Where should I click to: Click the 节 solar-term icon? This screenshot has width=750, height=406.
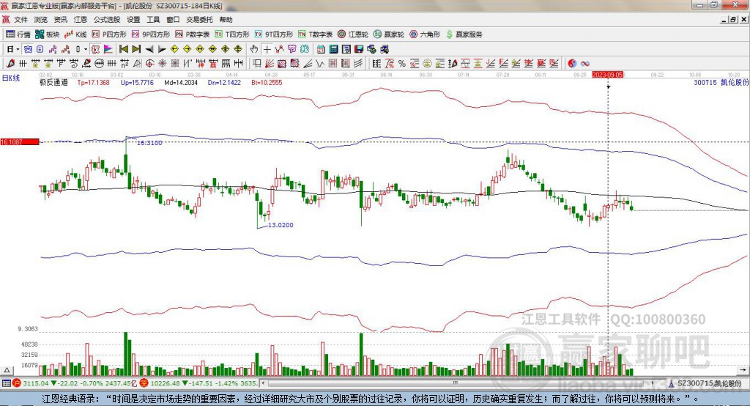pos(292,49)
